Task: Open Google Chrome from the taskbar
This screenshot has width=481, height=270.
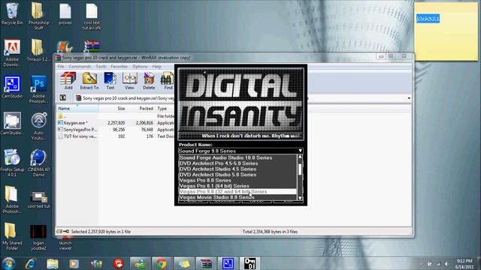Action: 162,263
